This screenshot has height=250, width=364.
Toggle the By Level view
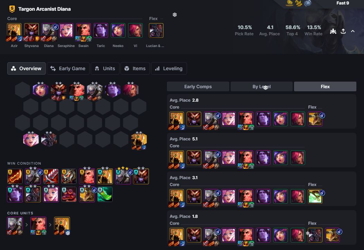tap(261, 86)
